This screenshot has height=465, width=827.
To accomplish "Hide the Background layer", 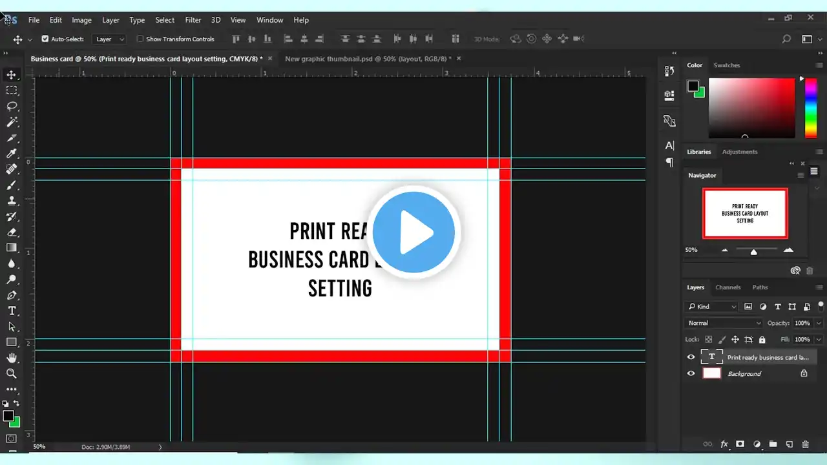I will (x=691, y=373).
